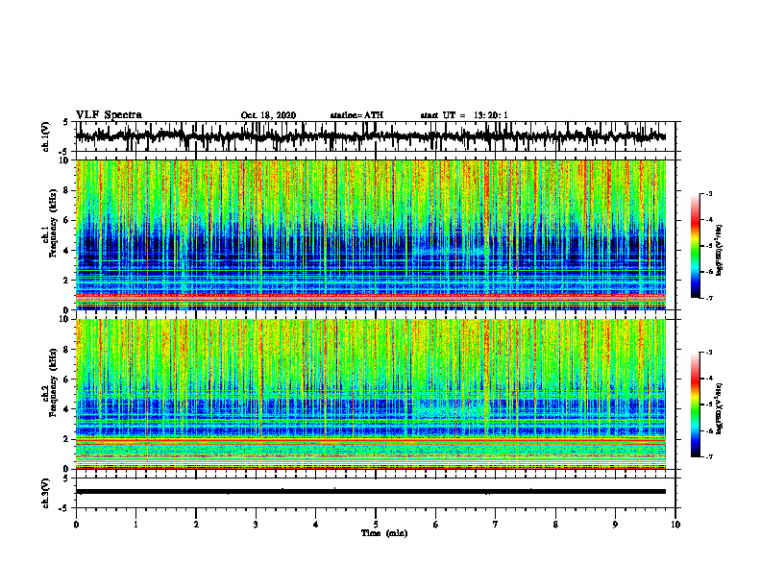Click time axis tick label "10"
This screenshot has height=588, width=761.
click(x=675, y=525)
